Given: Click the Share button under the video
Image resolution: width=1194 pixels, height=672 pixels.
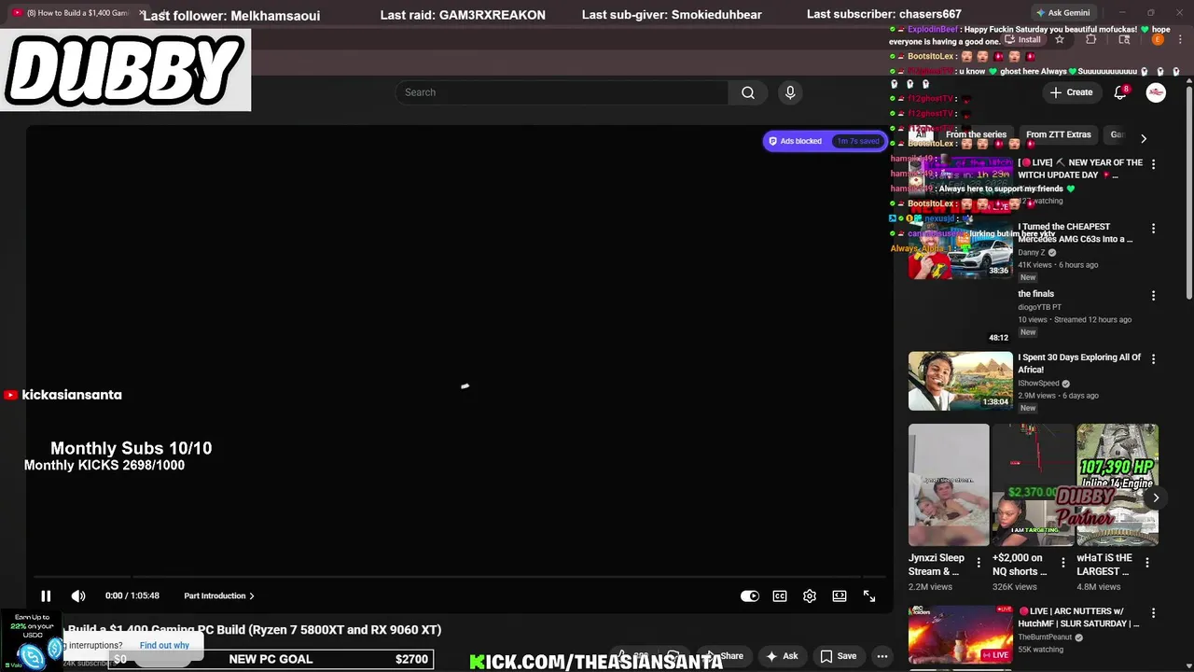Looking at the screenshot, I should click(723, 656).
